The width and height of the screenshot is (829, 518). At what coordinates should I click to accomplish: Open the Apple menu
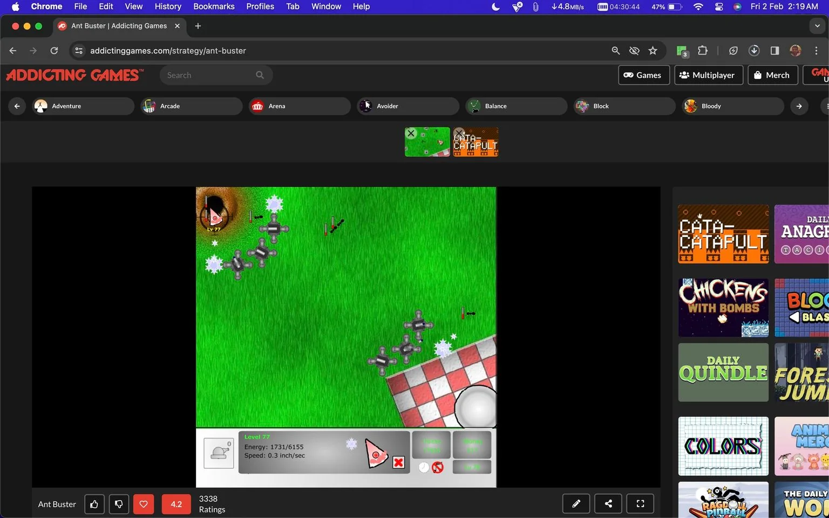[15, 6]
